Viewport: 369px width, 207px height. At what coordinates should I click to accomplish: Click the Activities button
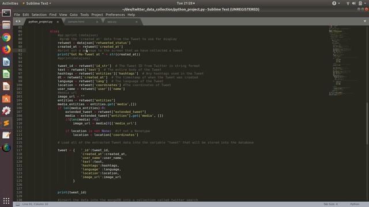tap(10, 3)
